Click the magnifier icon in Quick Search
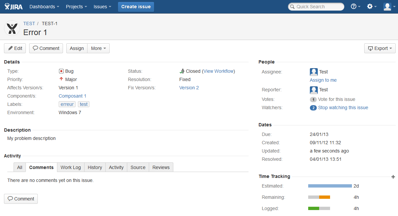The image size is (398, 216). point(292,7)
